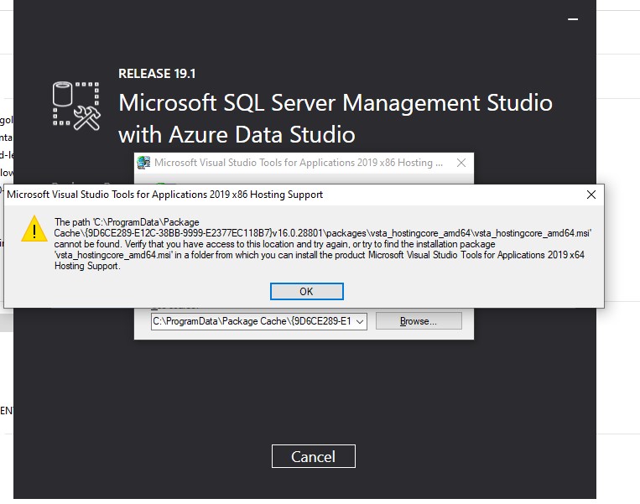Cancel the SSMS installation

click(x=314, y=456)
